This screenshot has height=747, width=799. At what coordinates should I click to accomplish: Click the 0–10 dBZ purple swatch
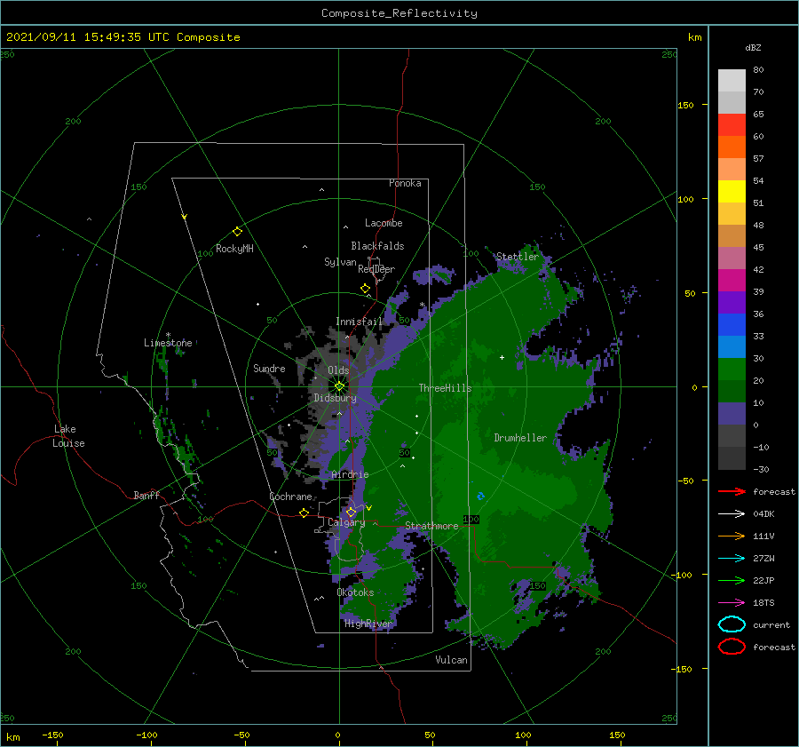(732, 414)
